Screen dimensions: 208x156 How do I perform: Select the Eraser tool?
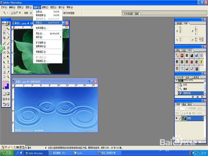click(x=4, y=52)
